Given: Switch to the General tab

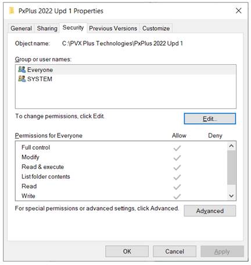Looking at the screenshot, I should pyautogui.click(x=21, y=28).
